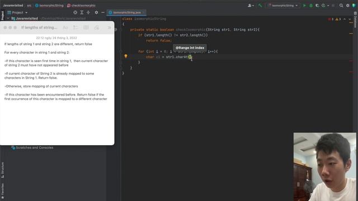
Task: Open the Structure tool window tab
Action: pyautogui.click(x=2, y=170)
